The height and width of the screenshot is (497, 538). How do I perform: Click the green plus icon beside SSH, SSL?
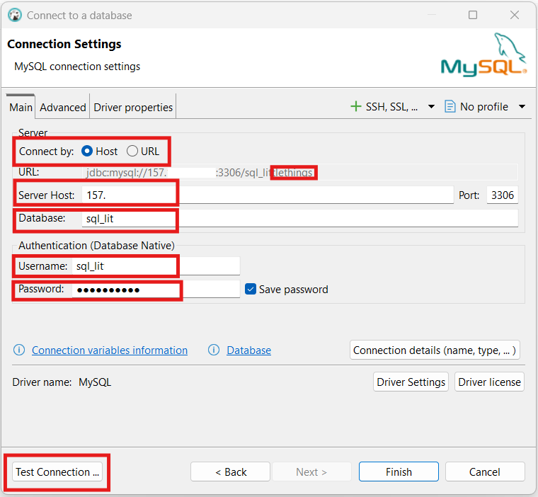coord(356,106)
